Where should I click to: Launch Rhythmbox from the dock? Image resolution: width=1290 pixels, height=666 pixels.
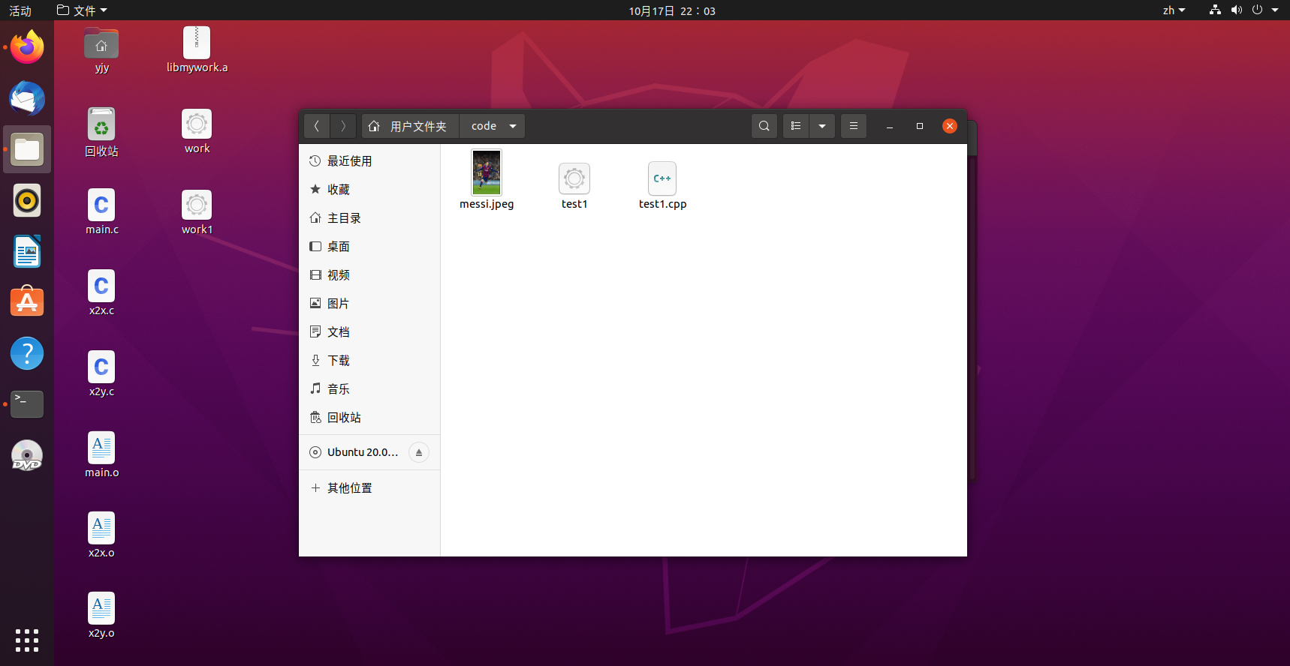coord(27,200)
